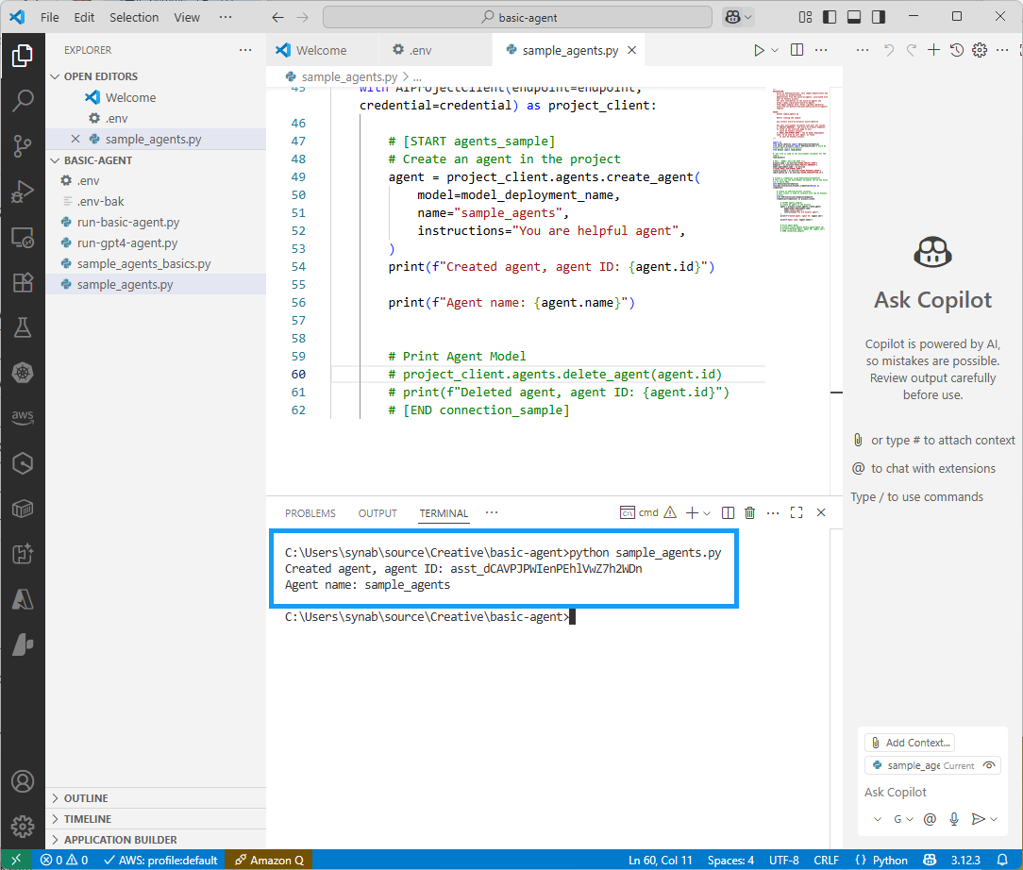
Task: Switch to the OUTPUT panel tab
Action: coord(377,513)
